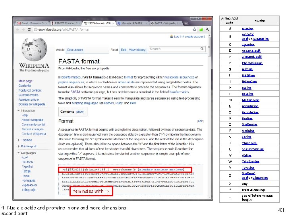Click Log in / create account
The width and height of the screenshot is (286, 215).
[x=189, y=37]
